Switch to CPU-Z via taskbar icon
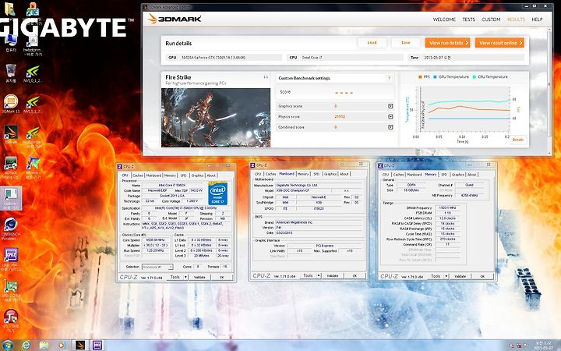 tap(97, 346)
